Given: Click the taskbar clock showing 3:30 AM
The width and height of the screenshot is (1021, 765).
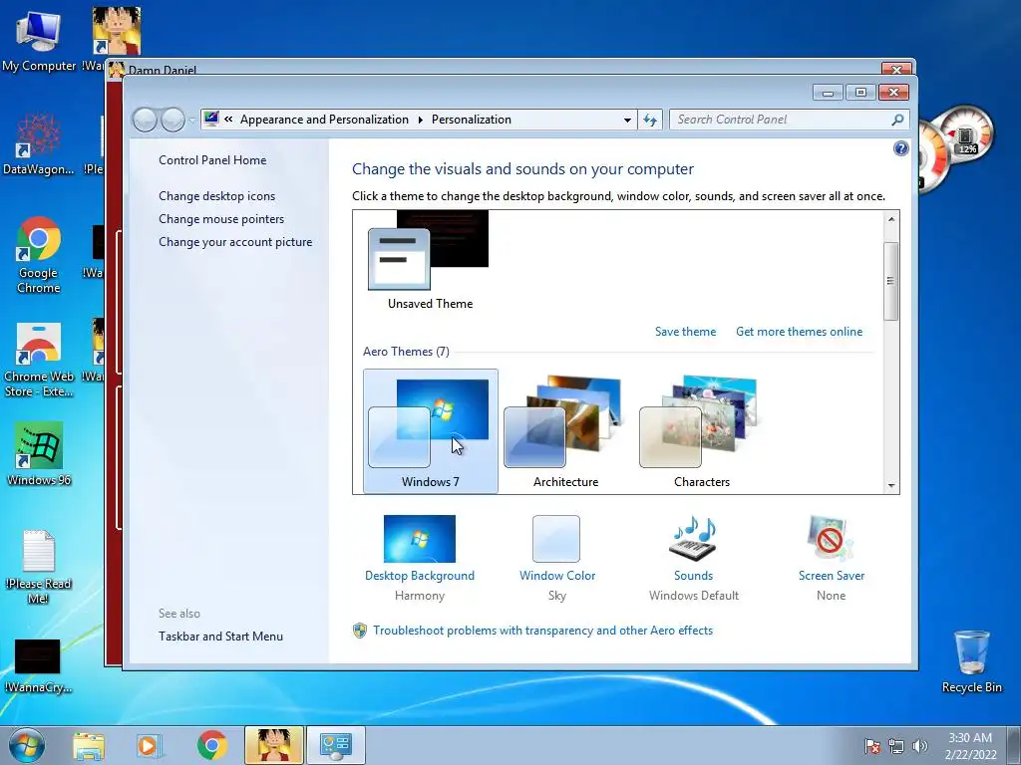Looking at the screenshot, I should click(970, 746).
